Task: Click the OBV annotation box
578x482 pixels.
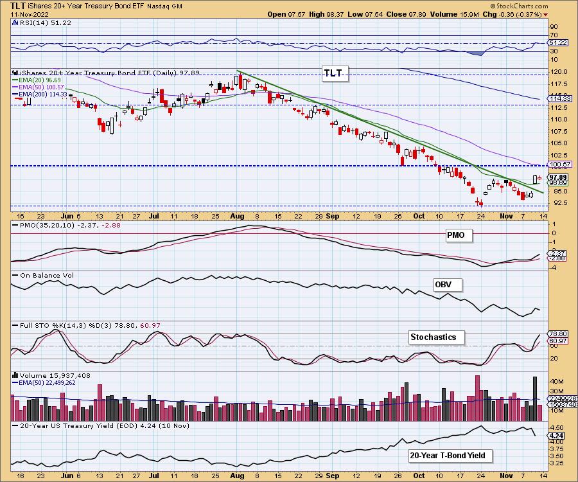Action: pyautogui.click(x=448, y=285)
